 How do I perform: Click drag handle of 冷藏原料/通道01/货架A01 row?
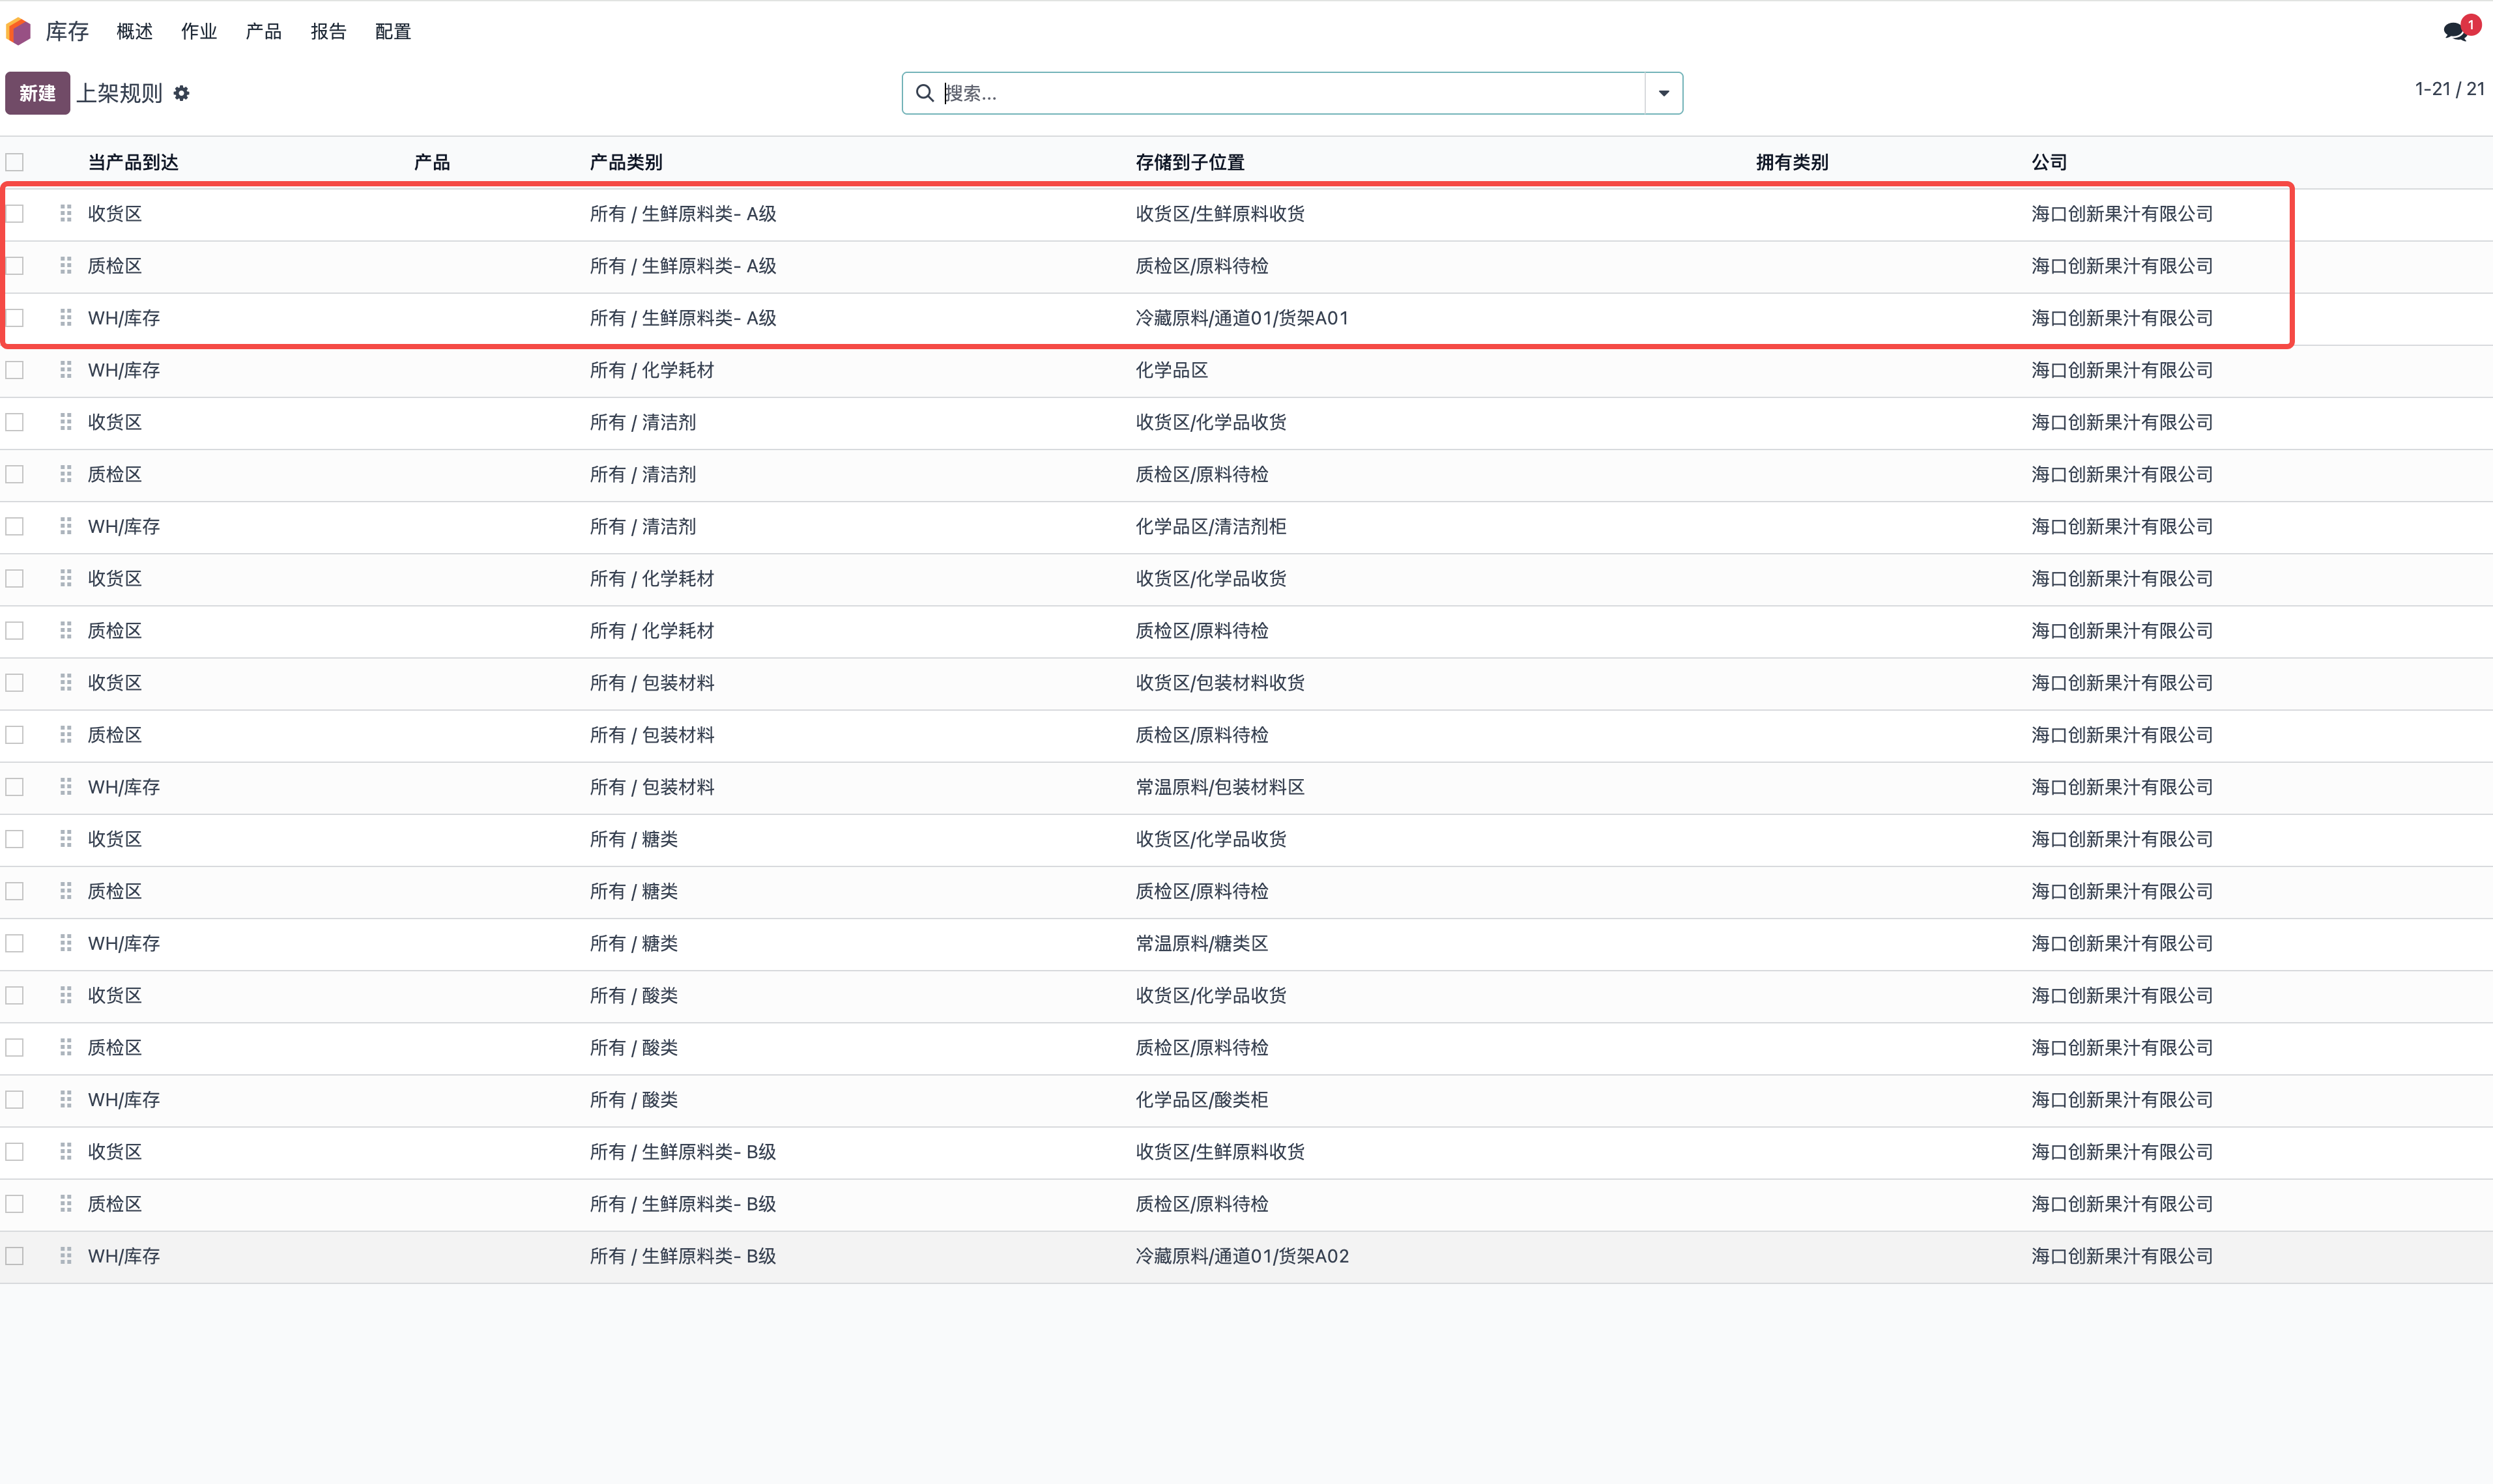pos(66,318)
